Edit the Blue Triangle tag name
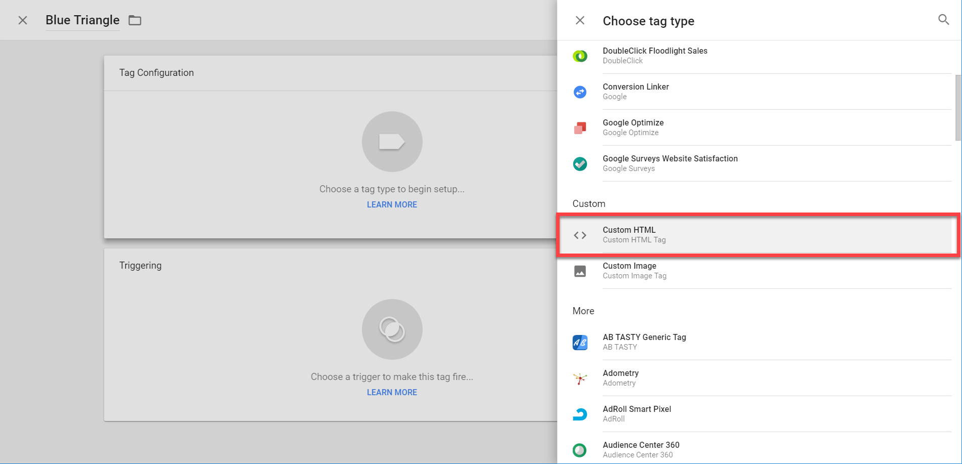The width and height of the screenshot is (962, 464). click(82, 20)
